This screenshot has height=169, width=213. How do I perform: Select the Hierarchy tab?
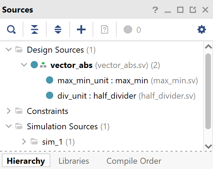click(26, 161)
